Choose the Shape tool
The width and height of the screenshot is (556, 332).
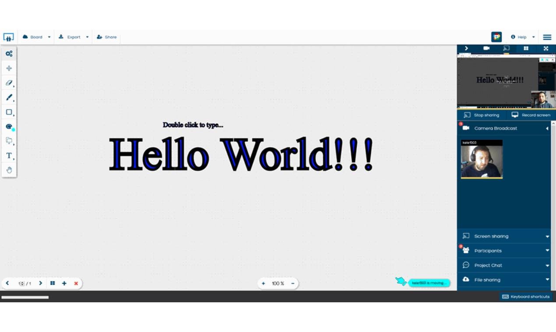pyautogui.click(x=9, y=112)
